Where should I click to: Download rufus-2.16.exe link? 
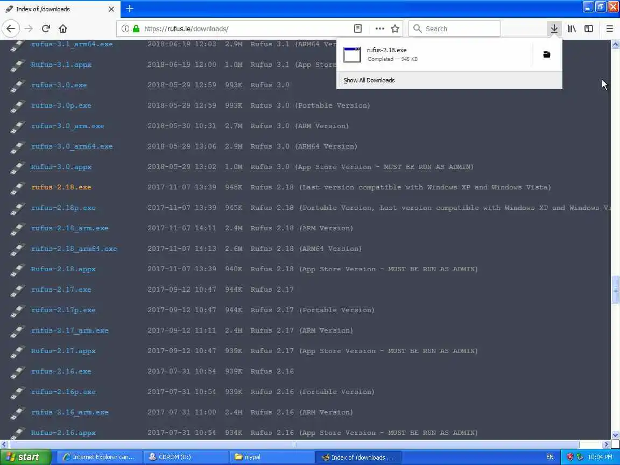point(61,371)
